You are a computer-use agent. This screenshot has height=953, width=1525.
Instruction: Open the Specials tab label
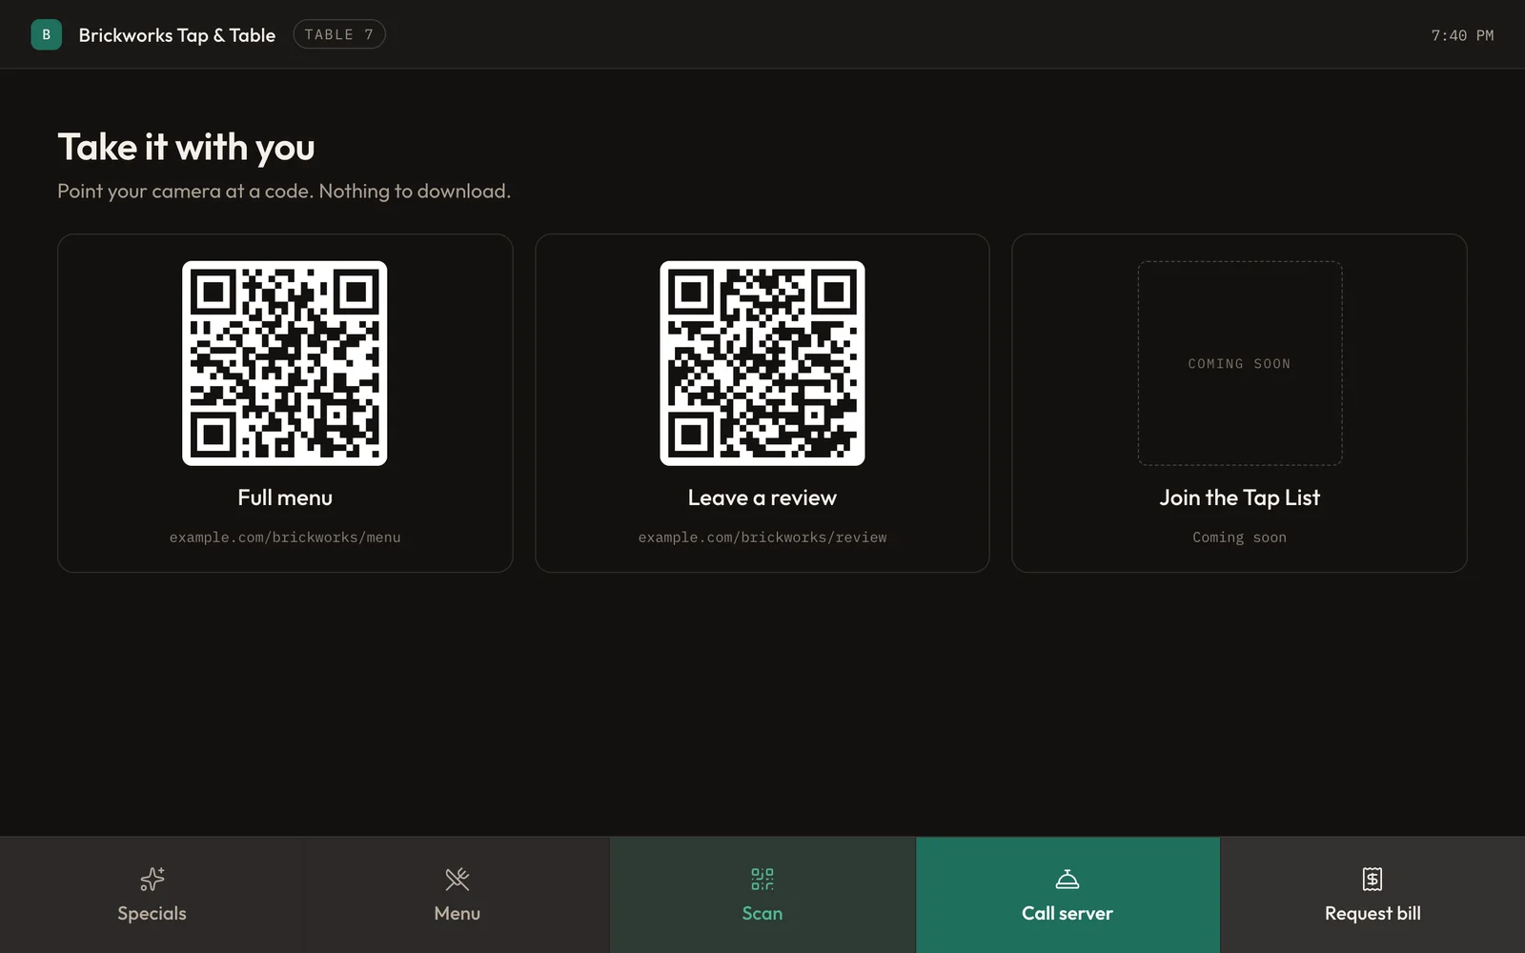pyautogui.click(x=152, y=913)
